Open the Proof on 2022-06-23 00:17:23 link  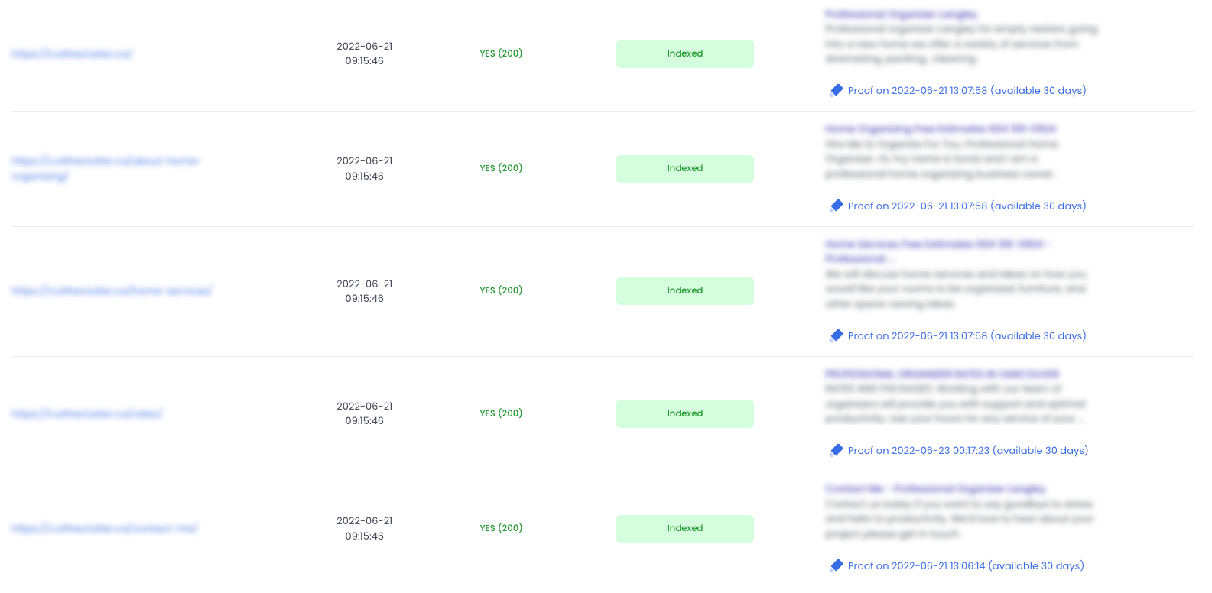tap(968, 451)
